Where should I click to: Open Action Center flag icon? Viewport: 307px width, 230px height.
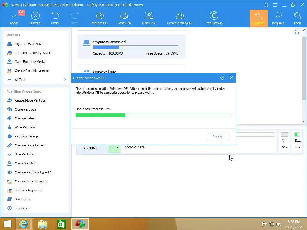coord(264,224)
